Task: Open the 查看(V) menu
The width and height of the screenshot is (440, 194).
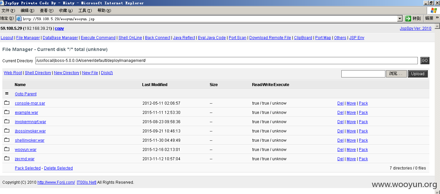Action: click(x=47, y=11)
